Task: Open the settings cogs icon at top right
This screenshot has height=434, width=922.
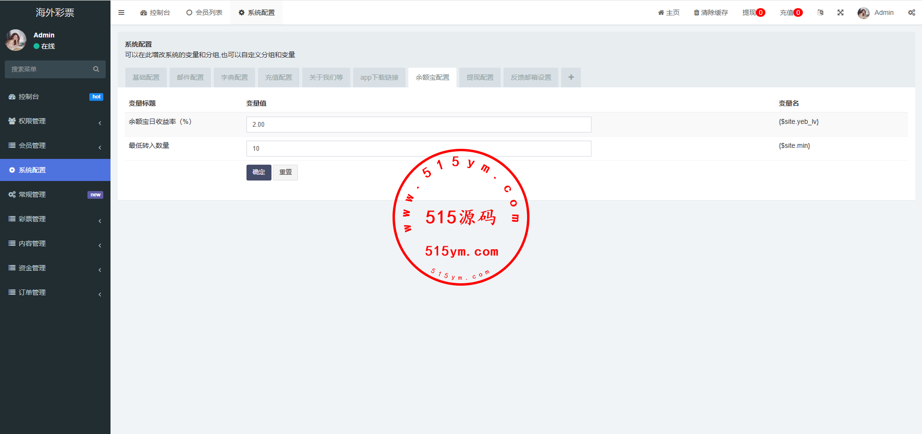Action: (x=911, y=12)
